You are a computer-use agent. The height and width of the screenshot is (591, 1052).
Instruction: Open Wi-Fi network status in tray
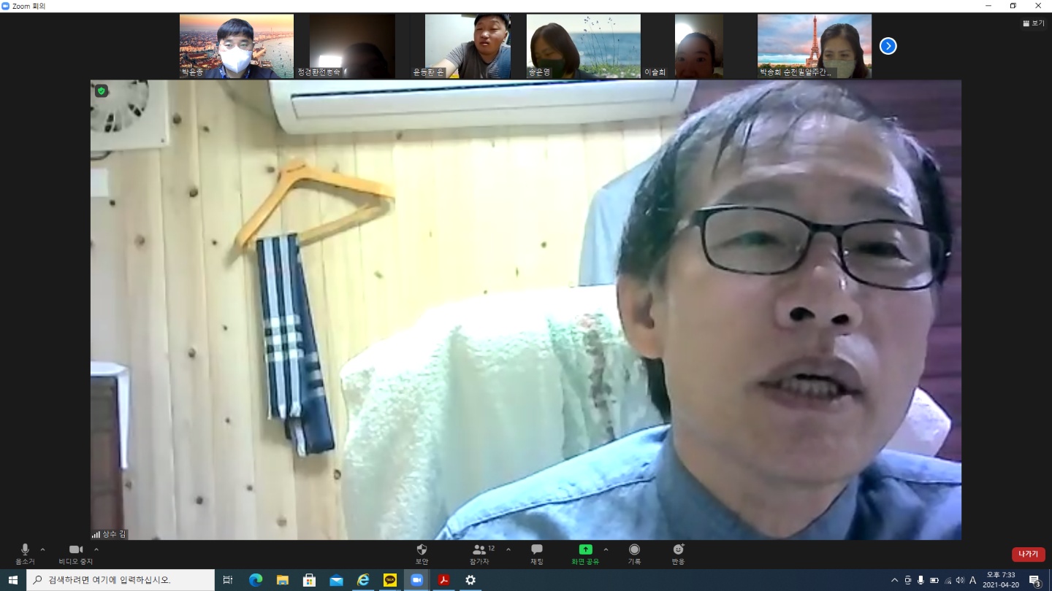click(x=948, y=580)
